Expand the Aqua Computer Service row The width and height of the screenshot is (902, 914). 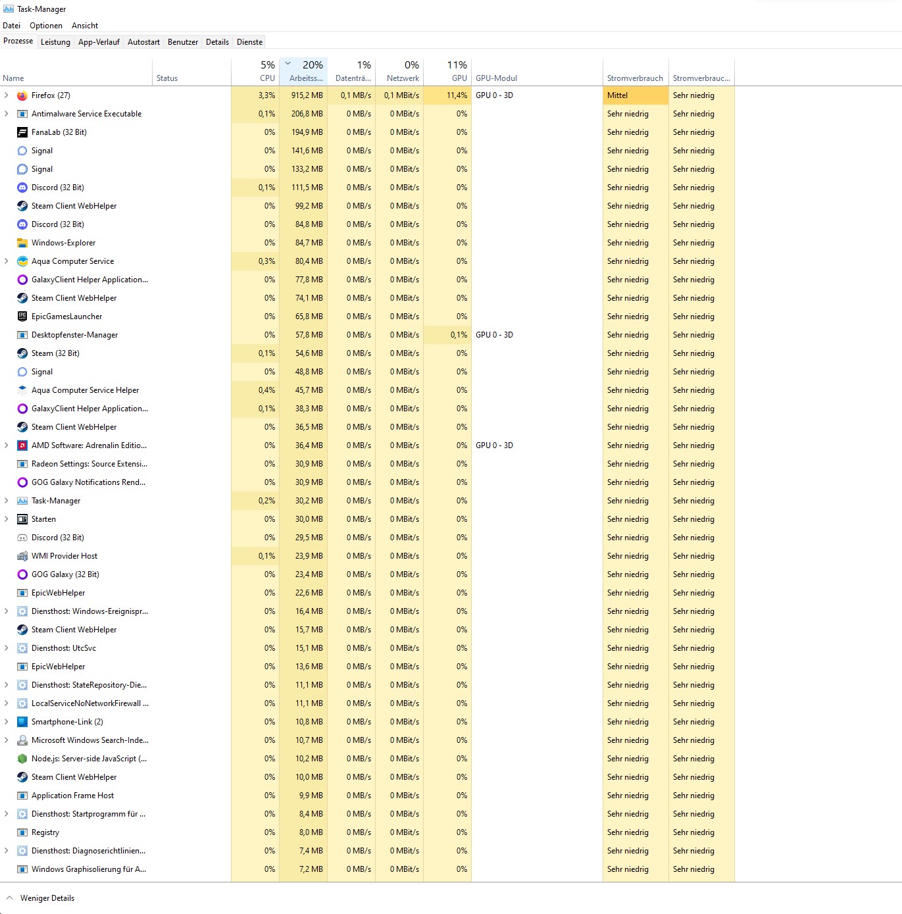click(x=7, y=261)
